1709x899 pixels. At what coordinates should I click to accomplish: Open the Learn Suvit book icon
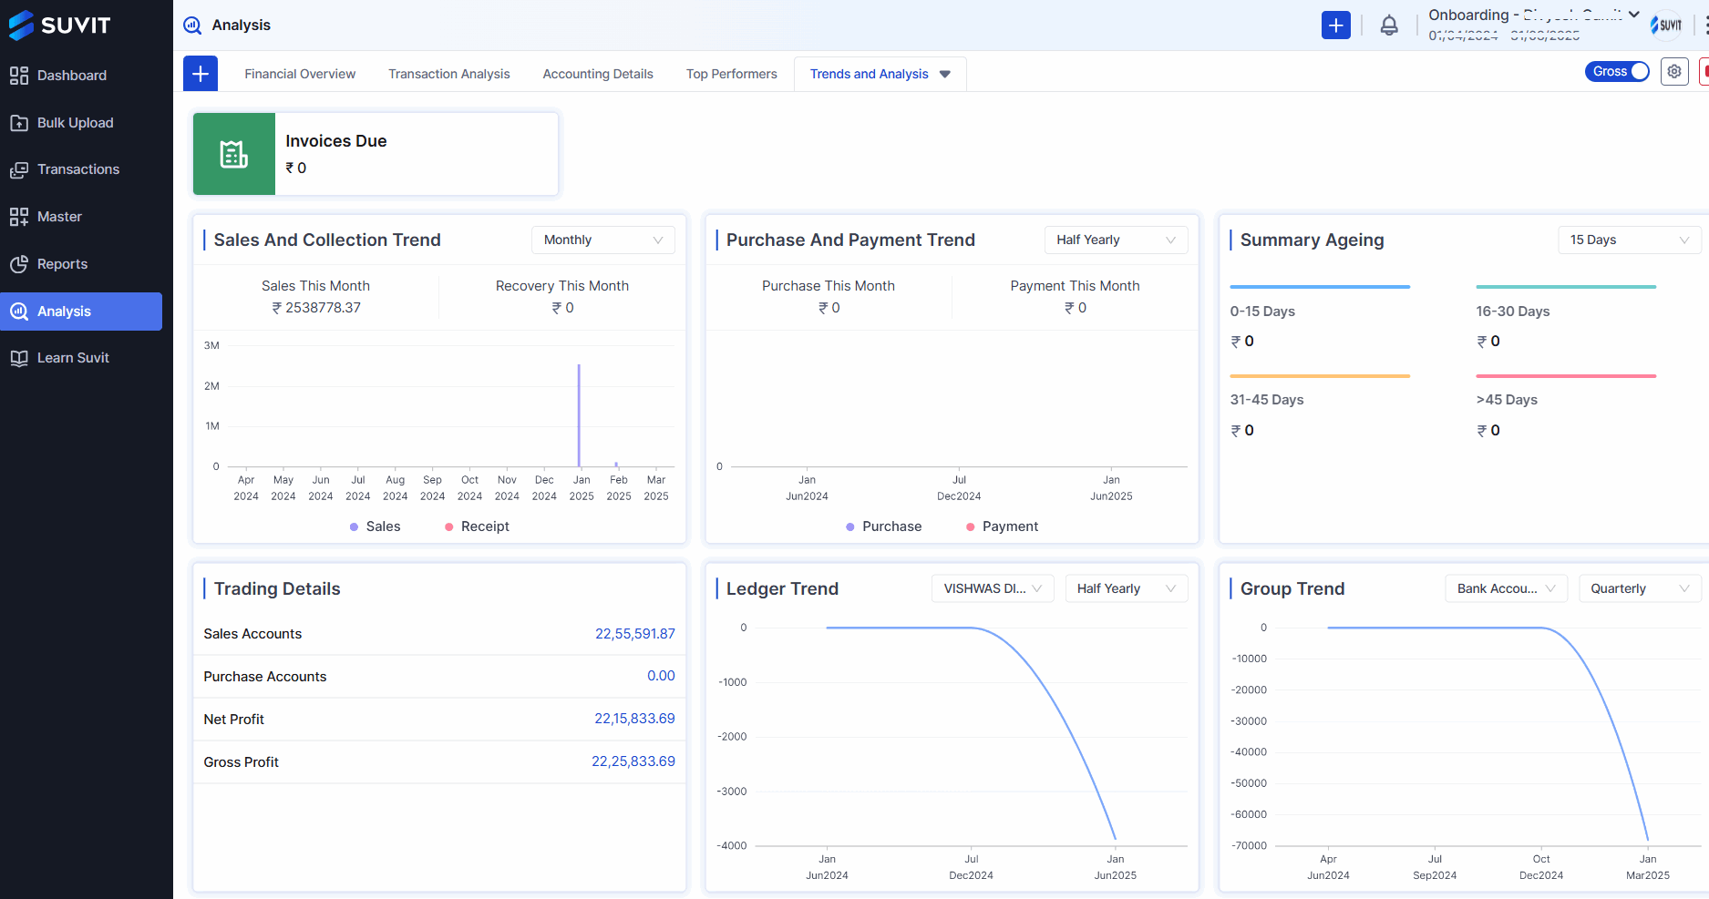(19, 358)
